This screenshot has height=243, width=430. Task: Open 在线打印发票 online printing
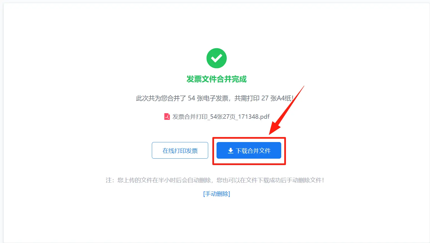180,150
